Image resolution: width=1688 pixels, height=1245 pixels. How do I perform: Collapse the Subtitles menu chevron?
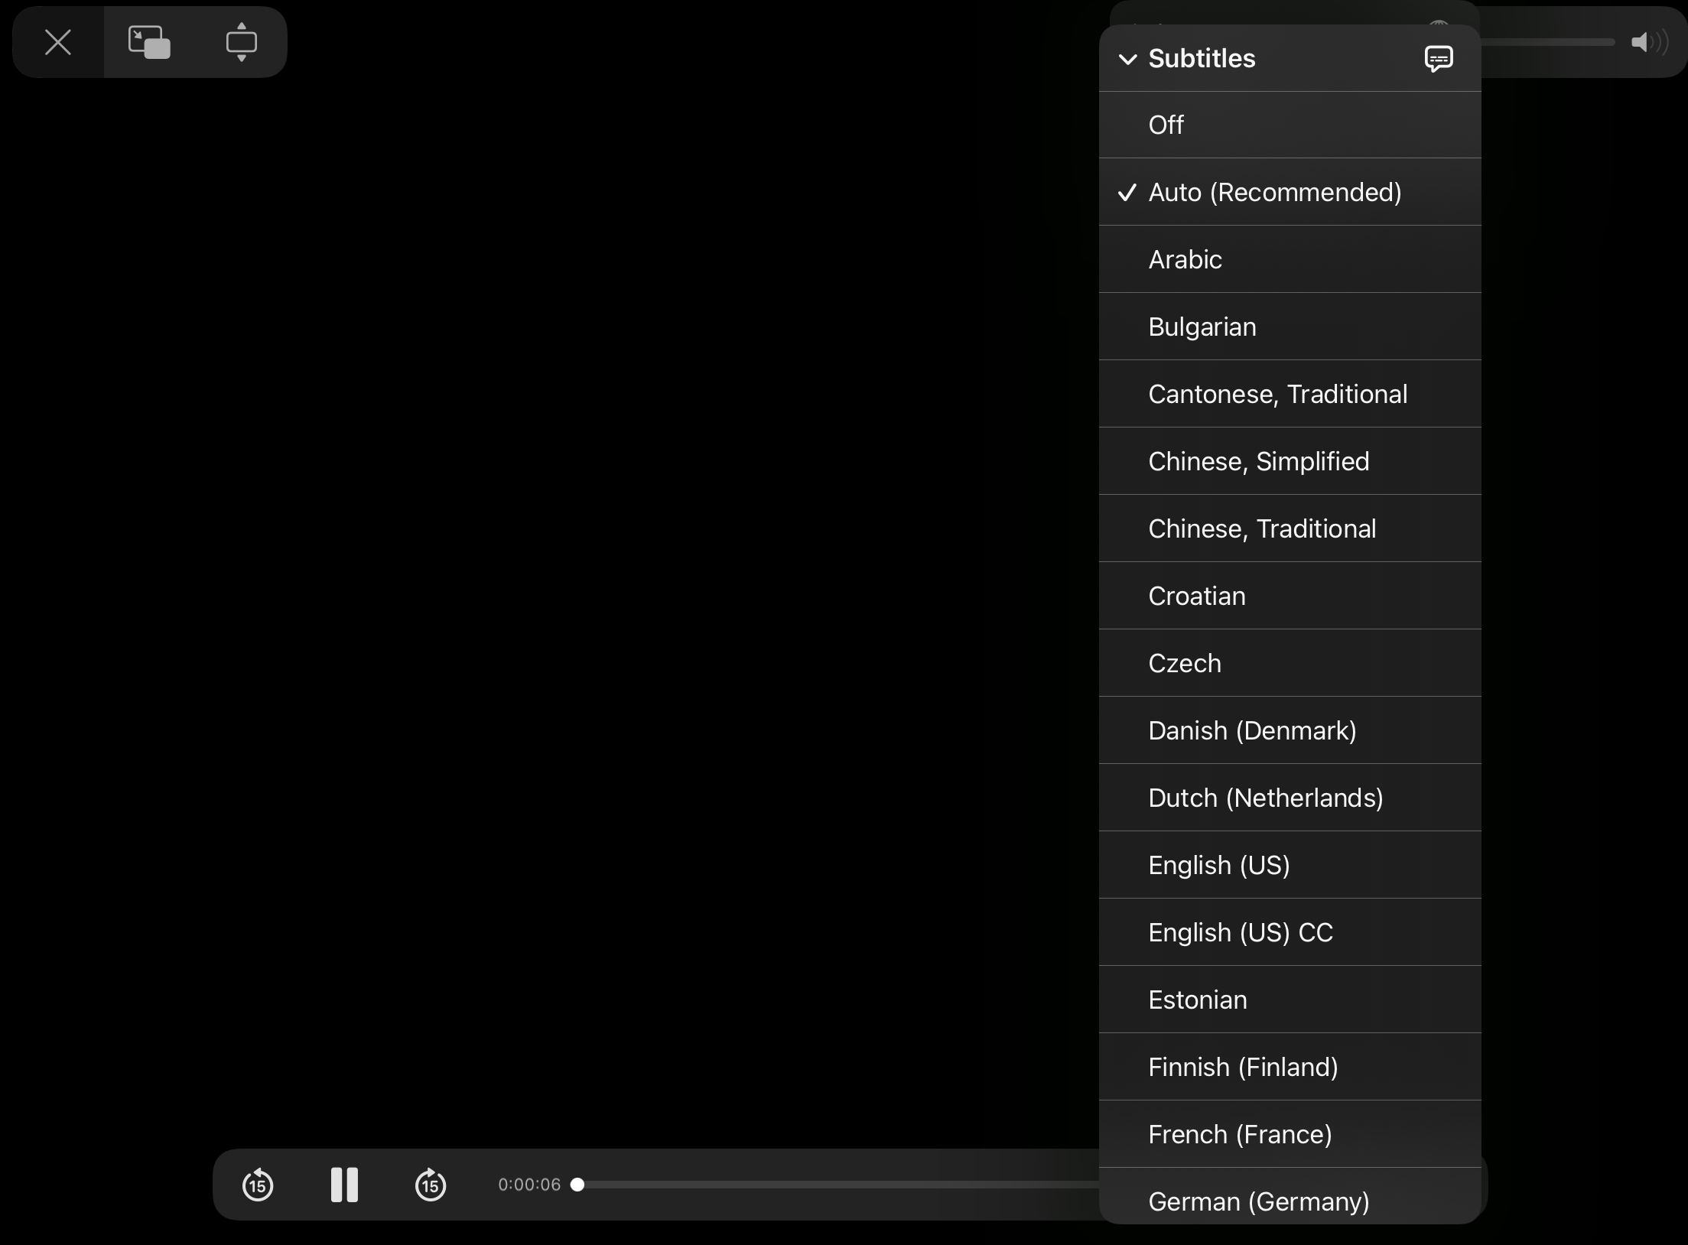coord(1127,59)
